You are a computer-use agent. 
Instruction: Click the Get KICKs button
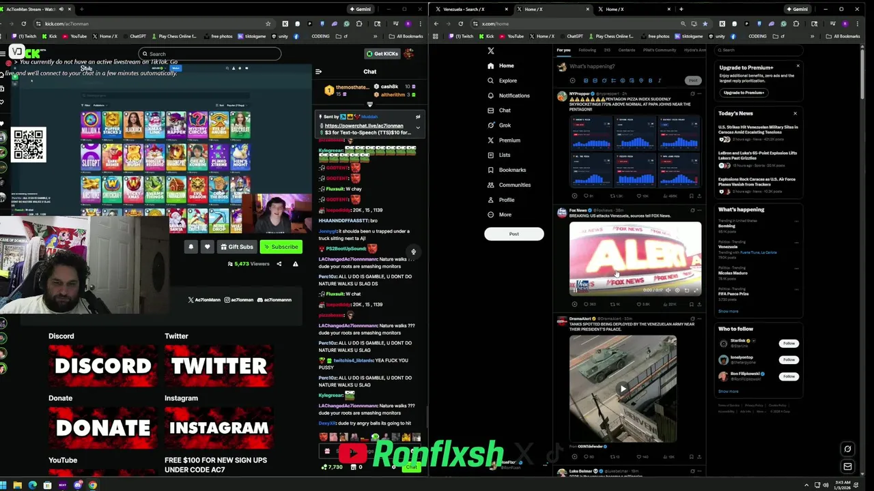click(x=382, y=54)
